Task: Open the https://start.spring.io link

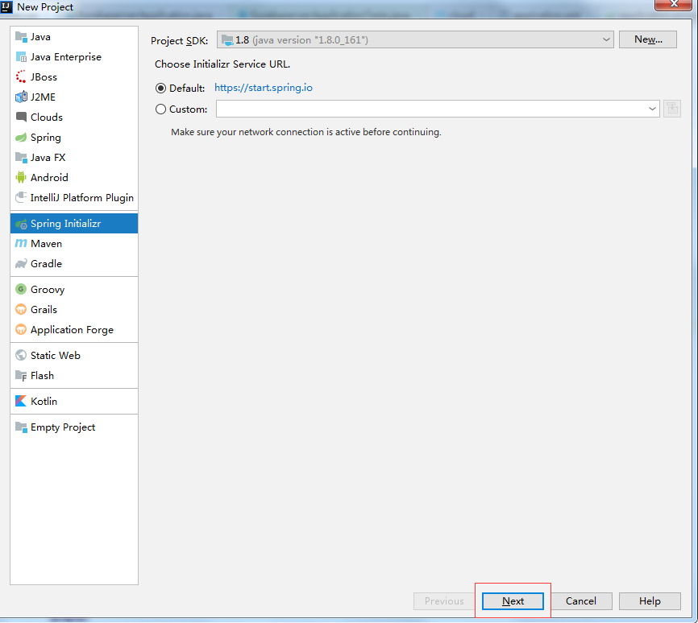Action: click(x=264, y=88)
